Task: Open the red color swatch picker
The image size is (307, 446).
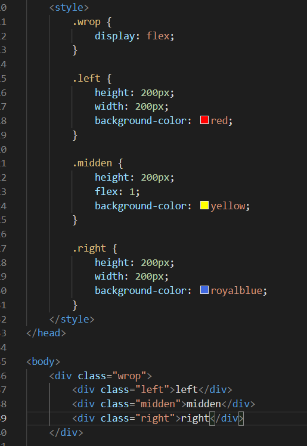Action: pos(204,120)
